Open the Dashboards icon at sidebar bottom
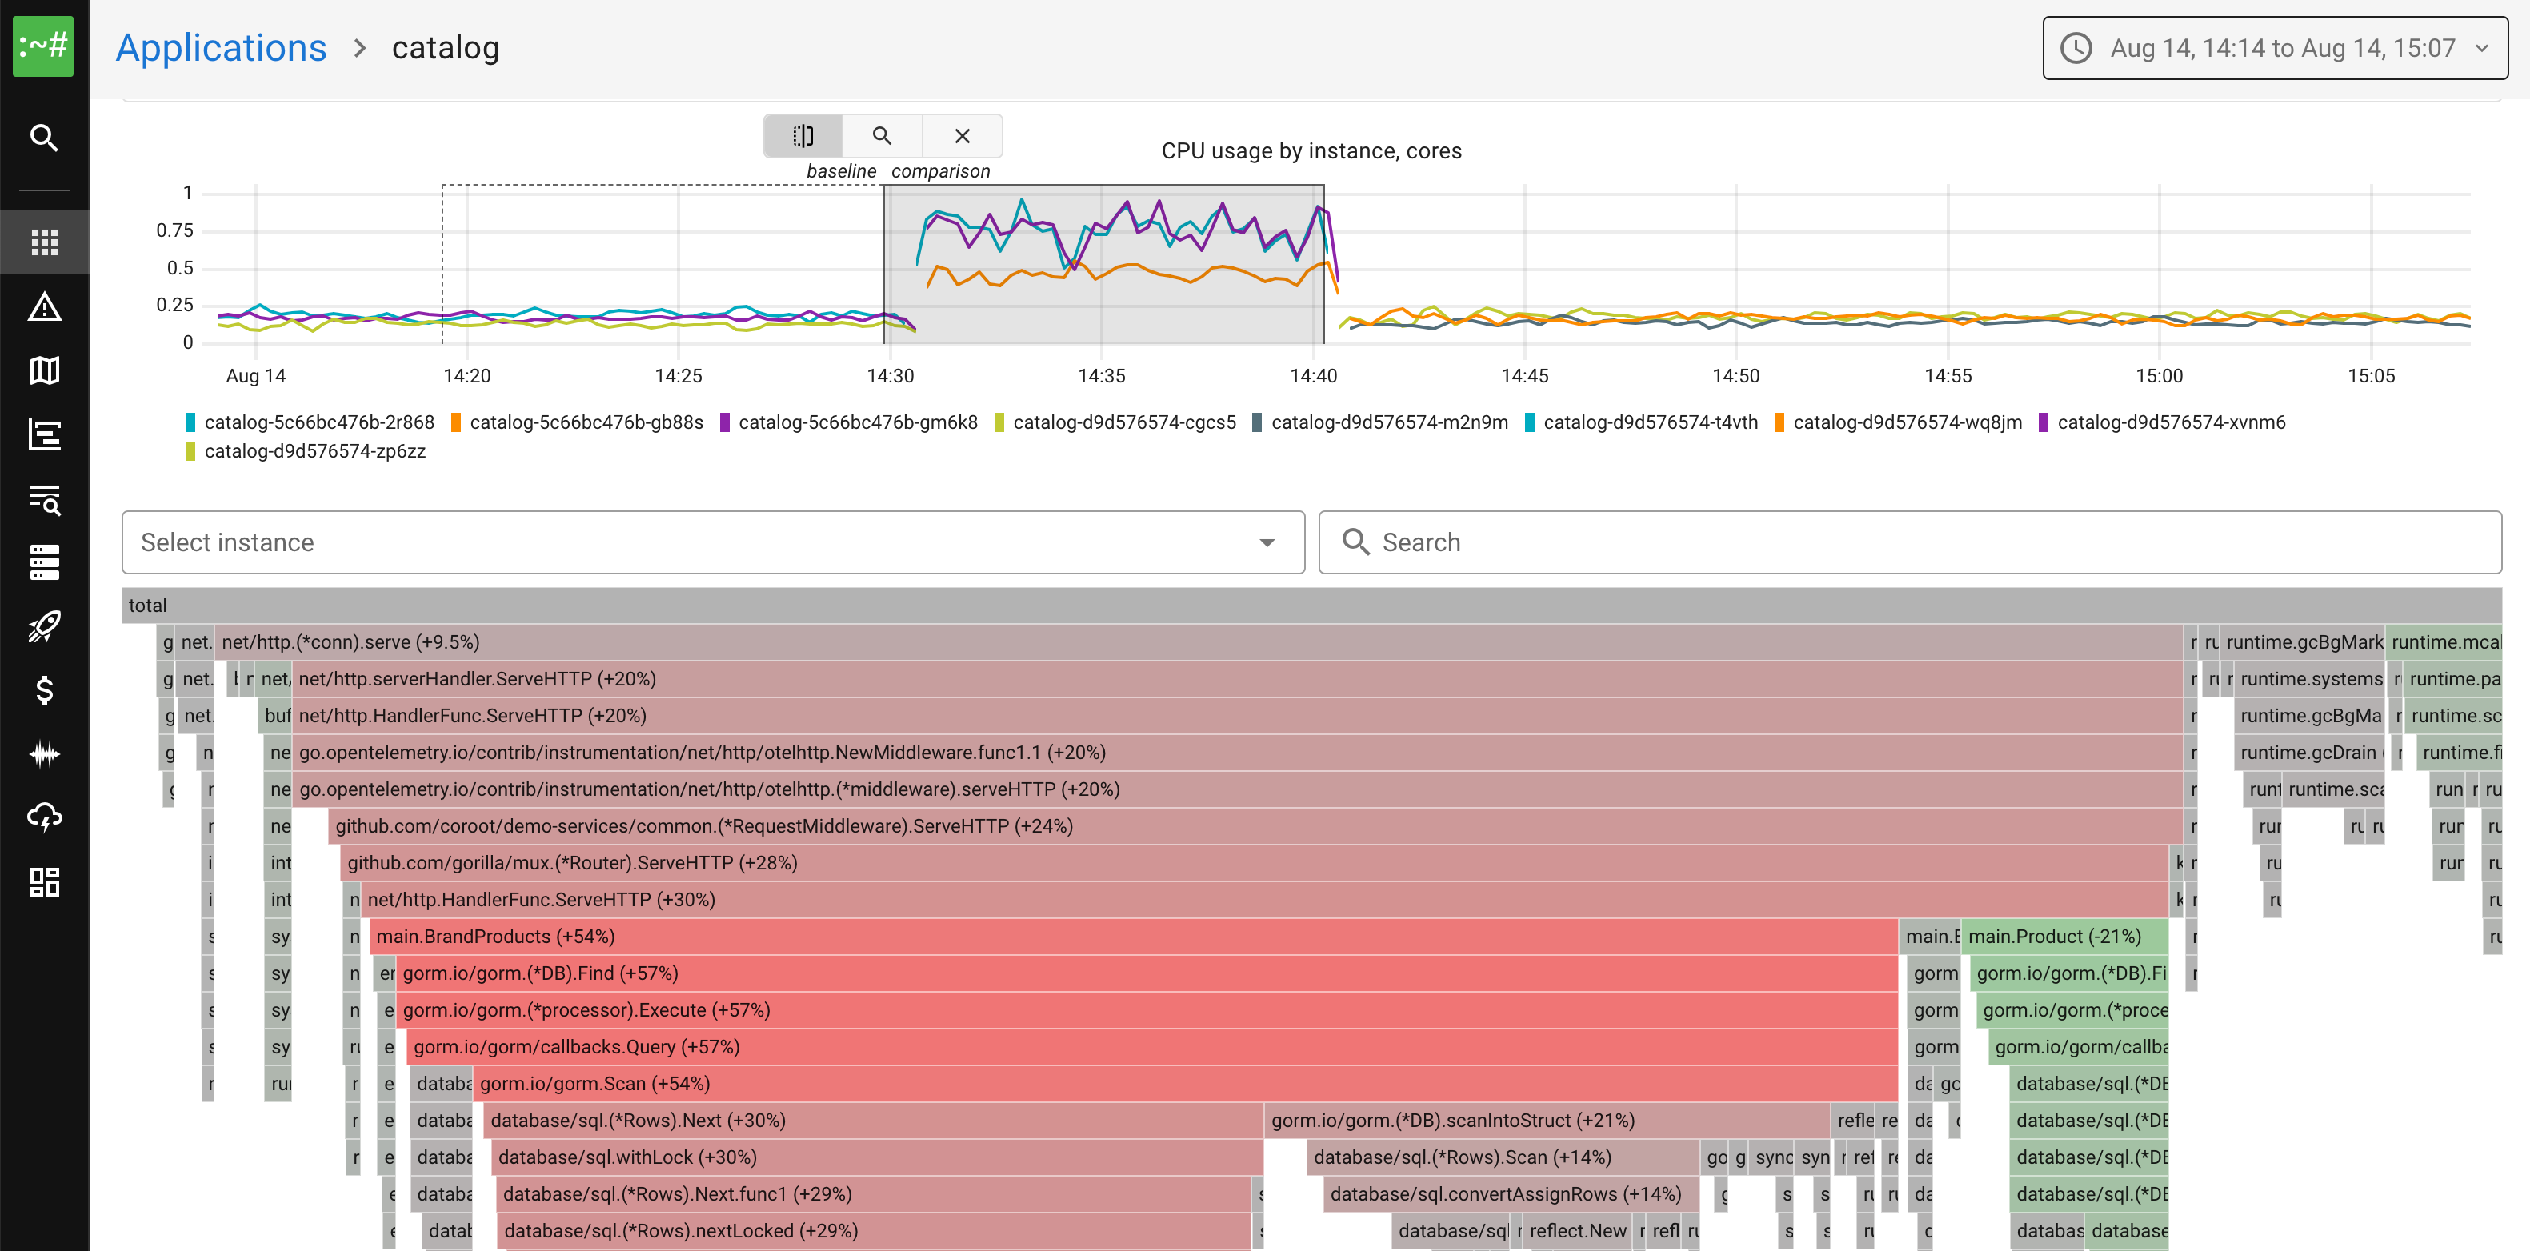Viewport: 2530px width, 1251px height. [44, 881]
